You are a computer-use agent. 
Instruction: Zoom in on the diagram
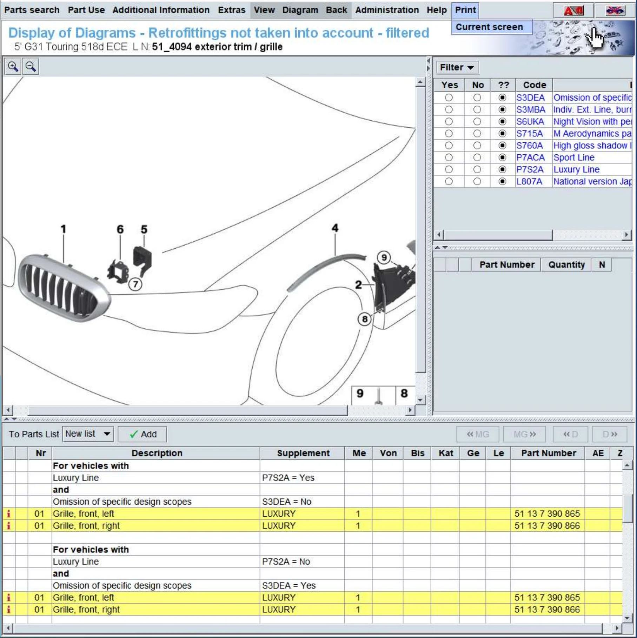point(13,67)
